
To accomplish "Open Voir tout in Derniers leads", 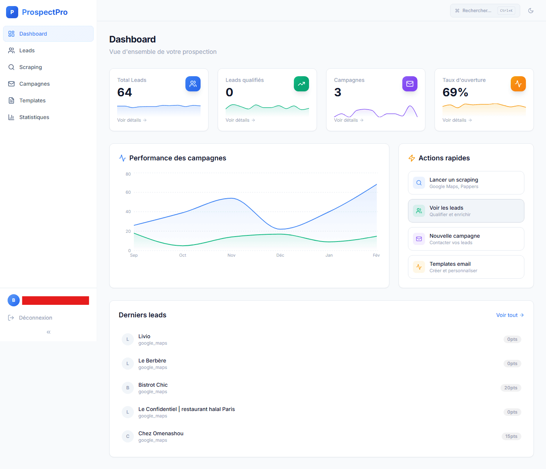I will pyautogui.click(x=510, y=315).
